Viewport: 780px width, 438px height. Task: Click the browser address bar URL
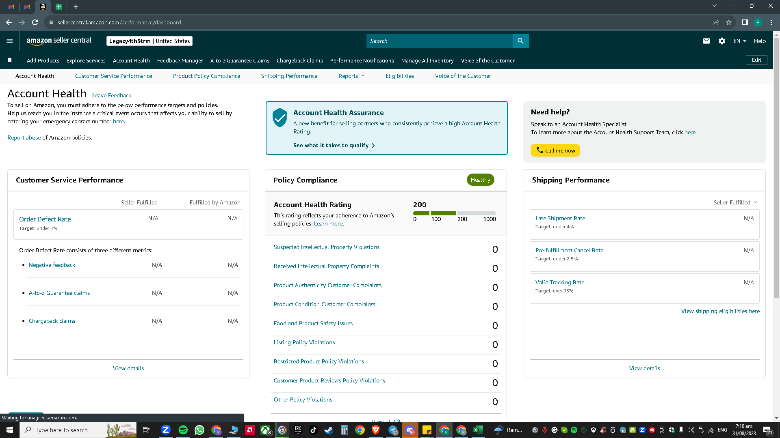(119, 22)
